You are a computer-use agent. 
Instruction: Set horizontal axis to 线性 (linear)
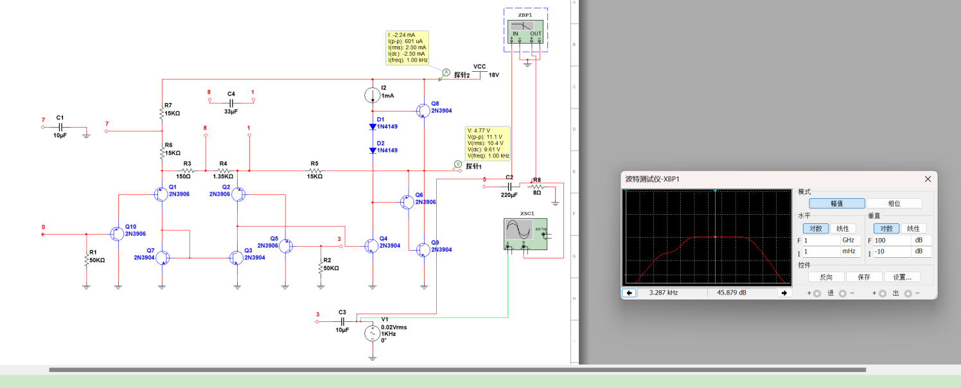click(x=843, y=228)
